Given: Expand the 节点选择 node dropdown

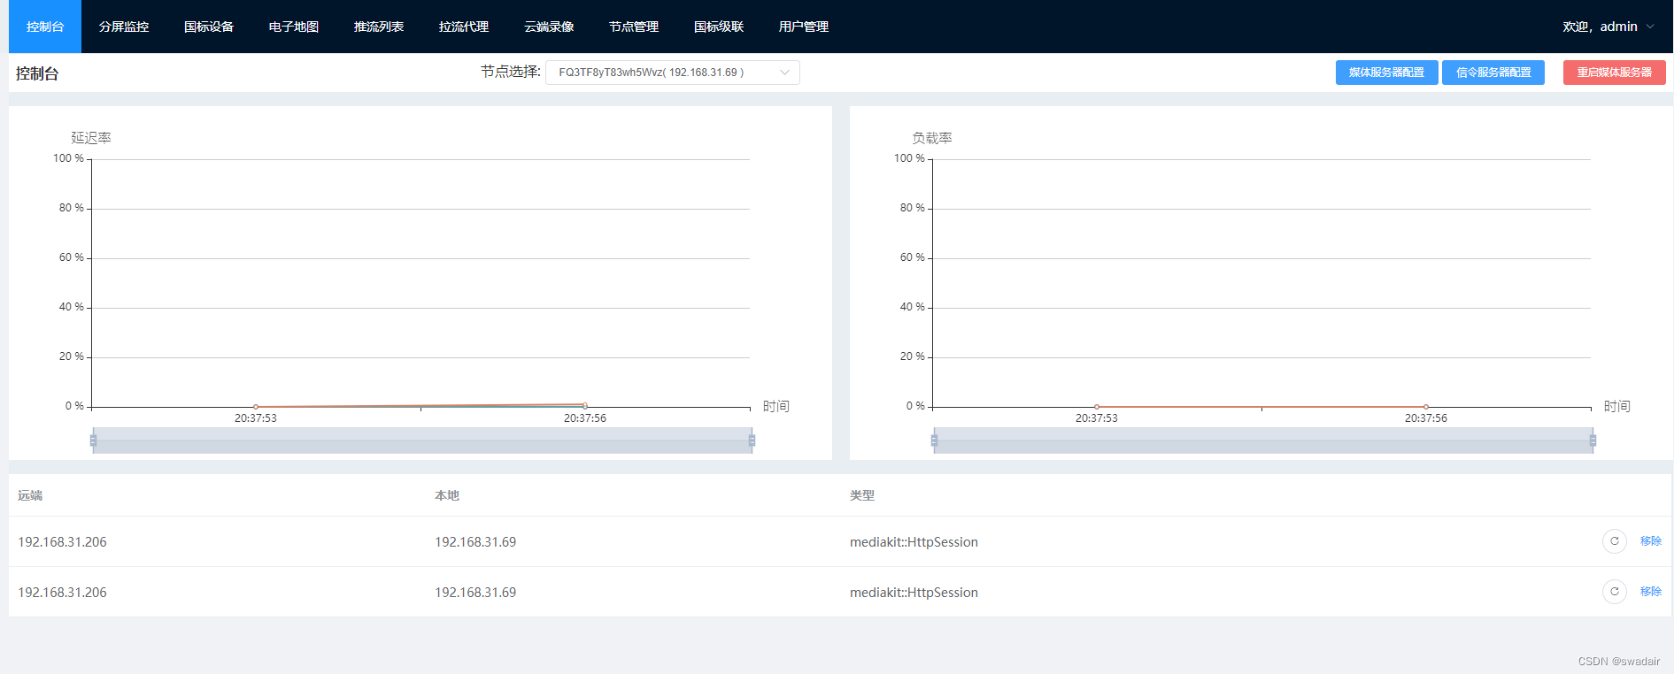Looking at the screenshot, I should coord(673,73).
